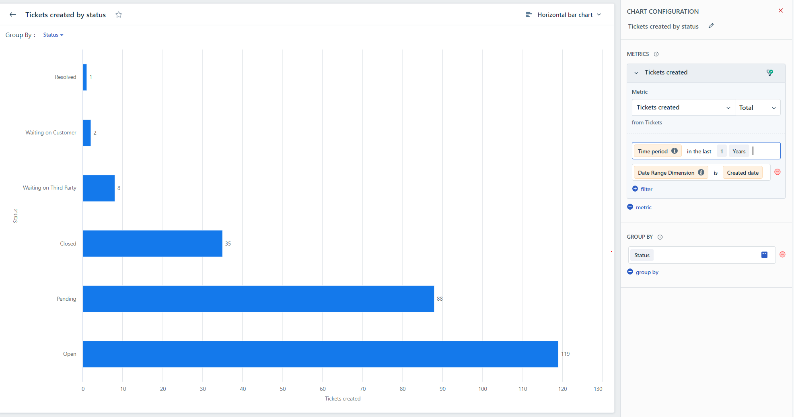Click the Waiting on Third Party bar
The width and height of the screenshot is (794, 417).
(x=99, y=188)
